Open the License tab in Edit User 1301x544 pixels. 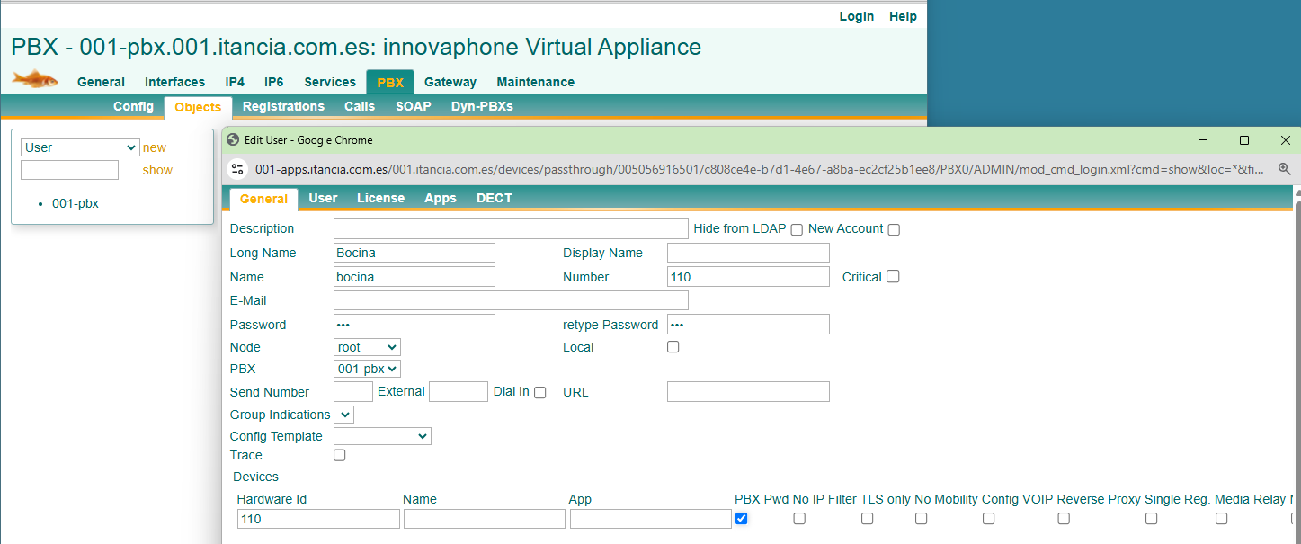pos(380,198)
